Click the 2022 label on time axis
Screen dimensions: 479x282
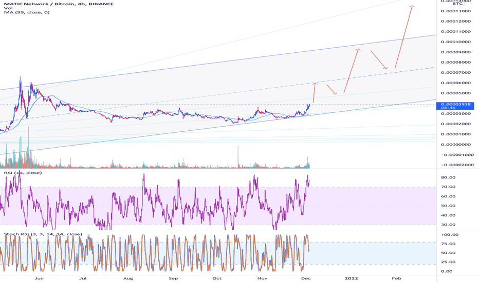pos(352,278)
